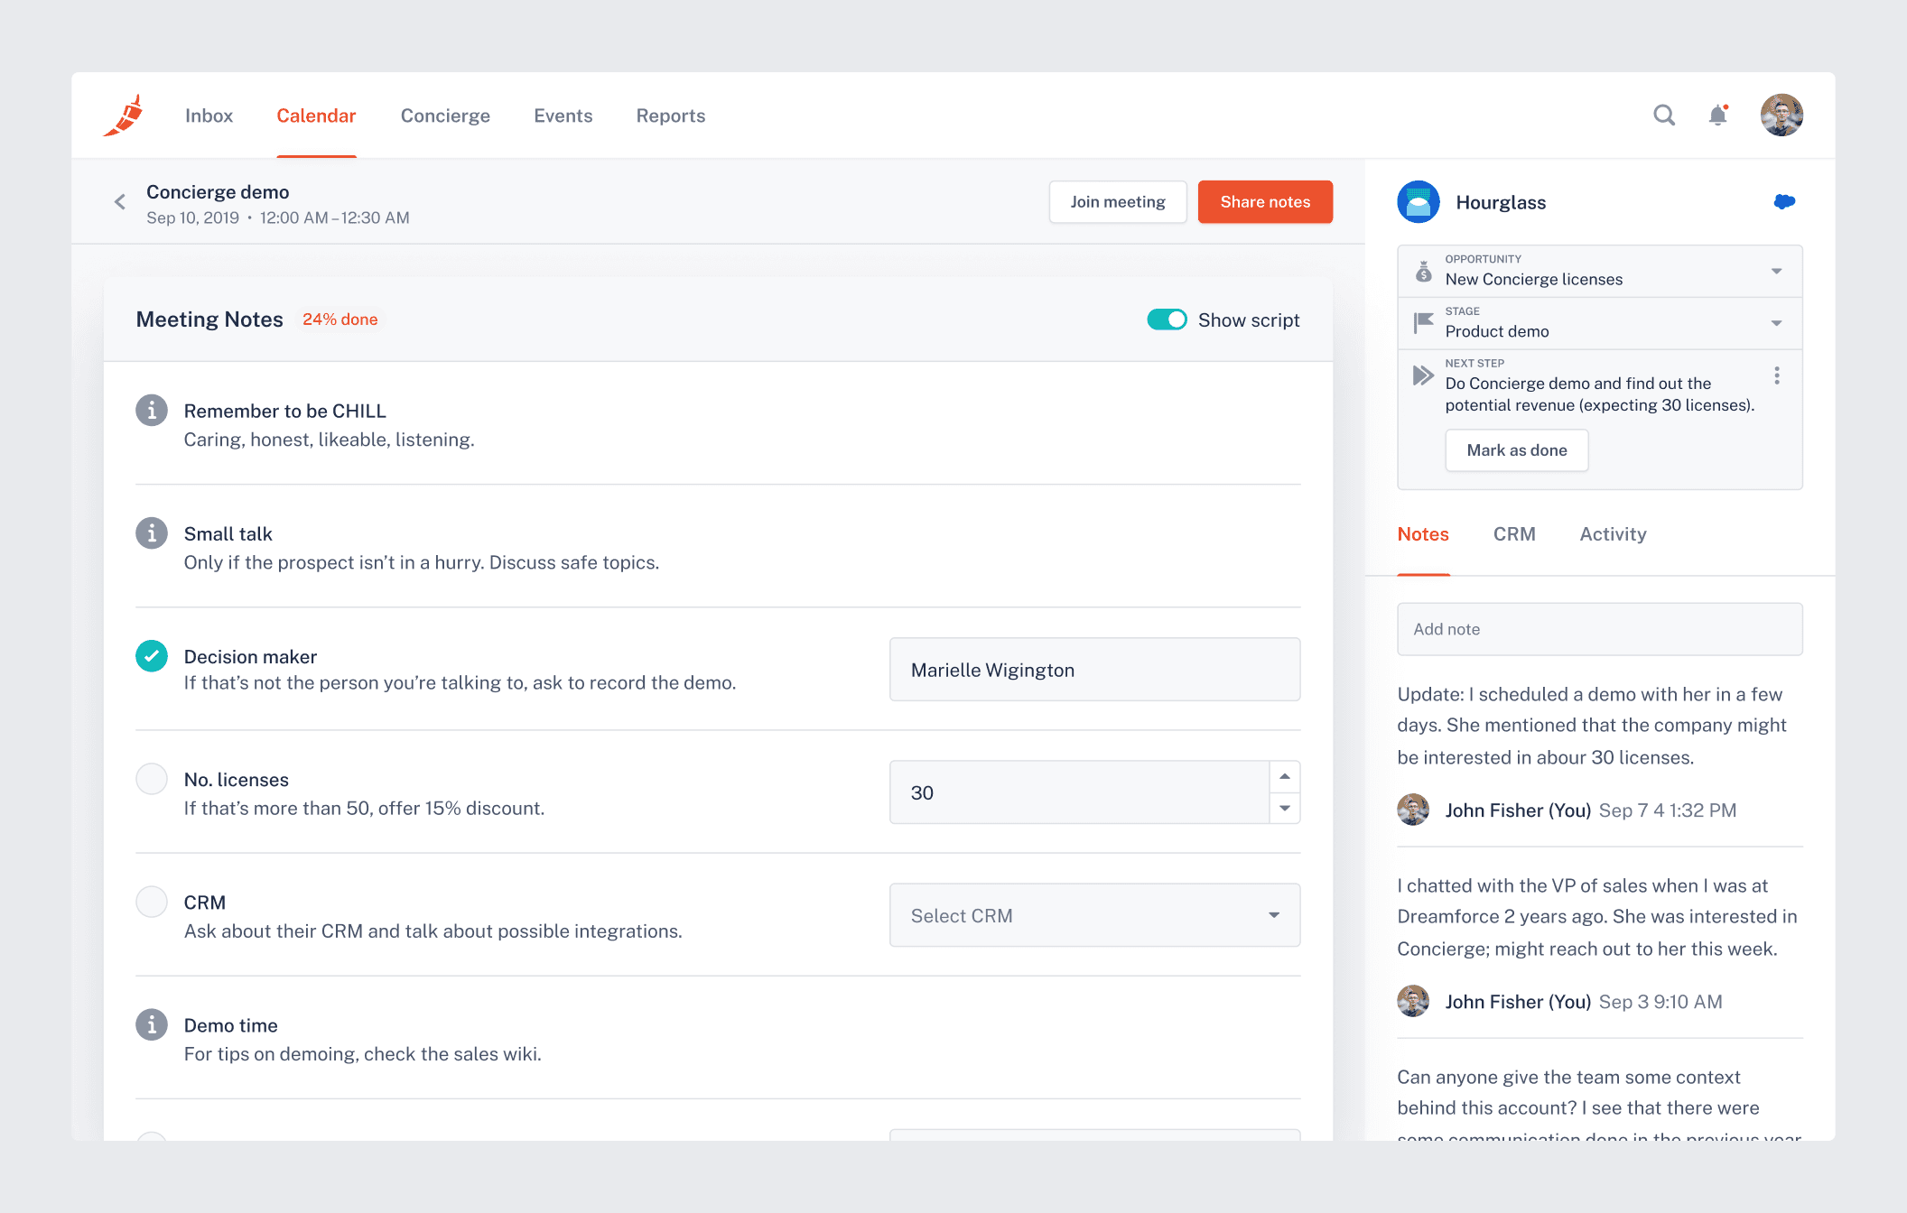Check off the No. licenses item

(152, 779)
